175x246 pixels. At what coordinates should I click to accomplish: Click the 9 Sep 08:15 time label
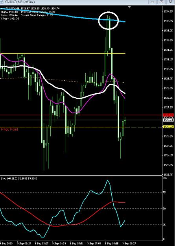click(x=112, y=244)
